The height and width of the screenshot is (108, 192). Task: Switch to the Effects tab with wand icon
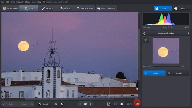click(65, 8)
